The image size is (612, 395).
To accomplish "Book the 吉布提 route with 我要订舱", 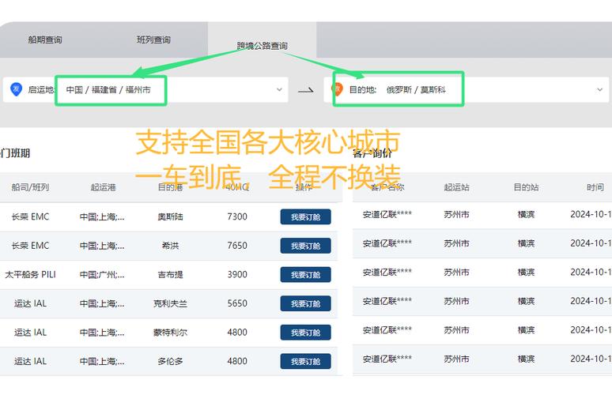I will [305, 275].
